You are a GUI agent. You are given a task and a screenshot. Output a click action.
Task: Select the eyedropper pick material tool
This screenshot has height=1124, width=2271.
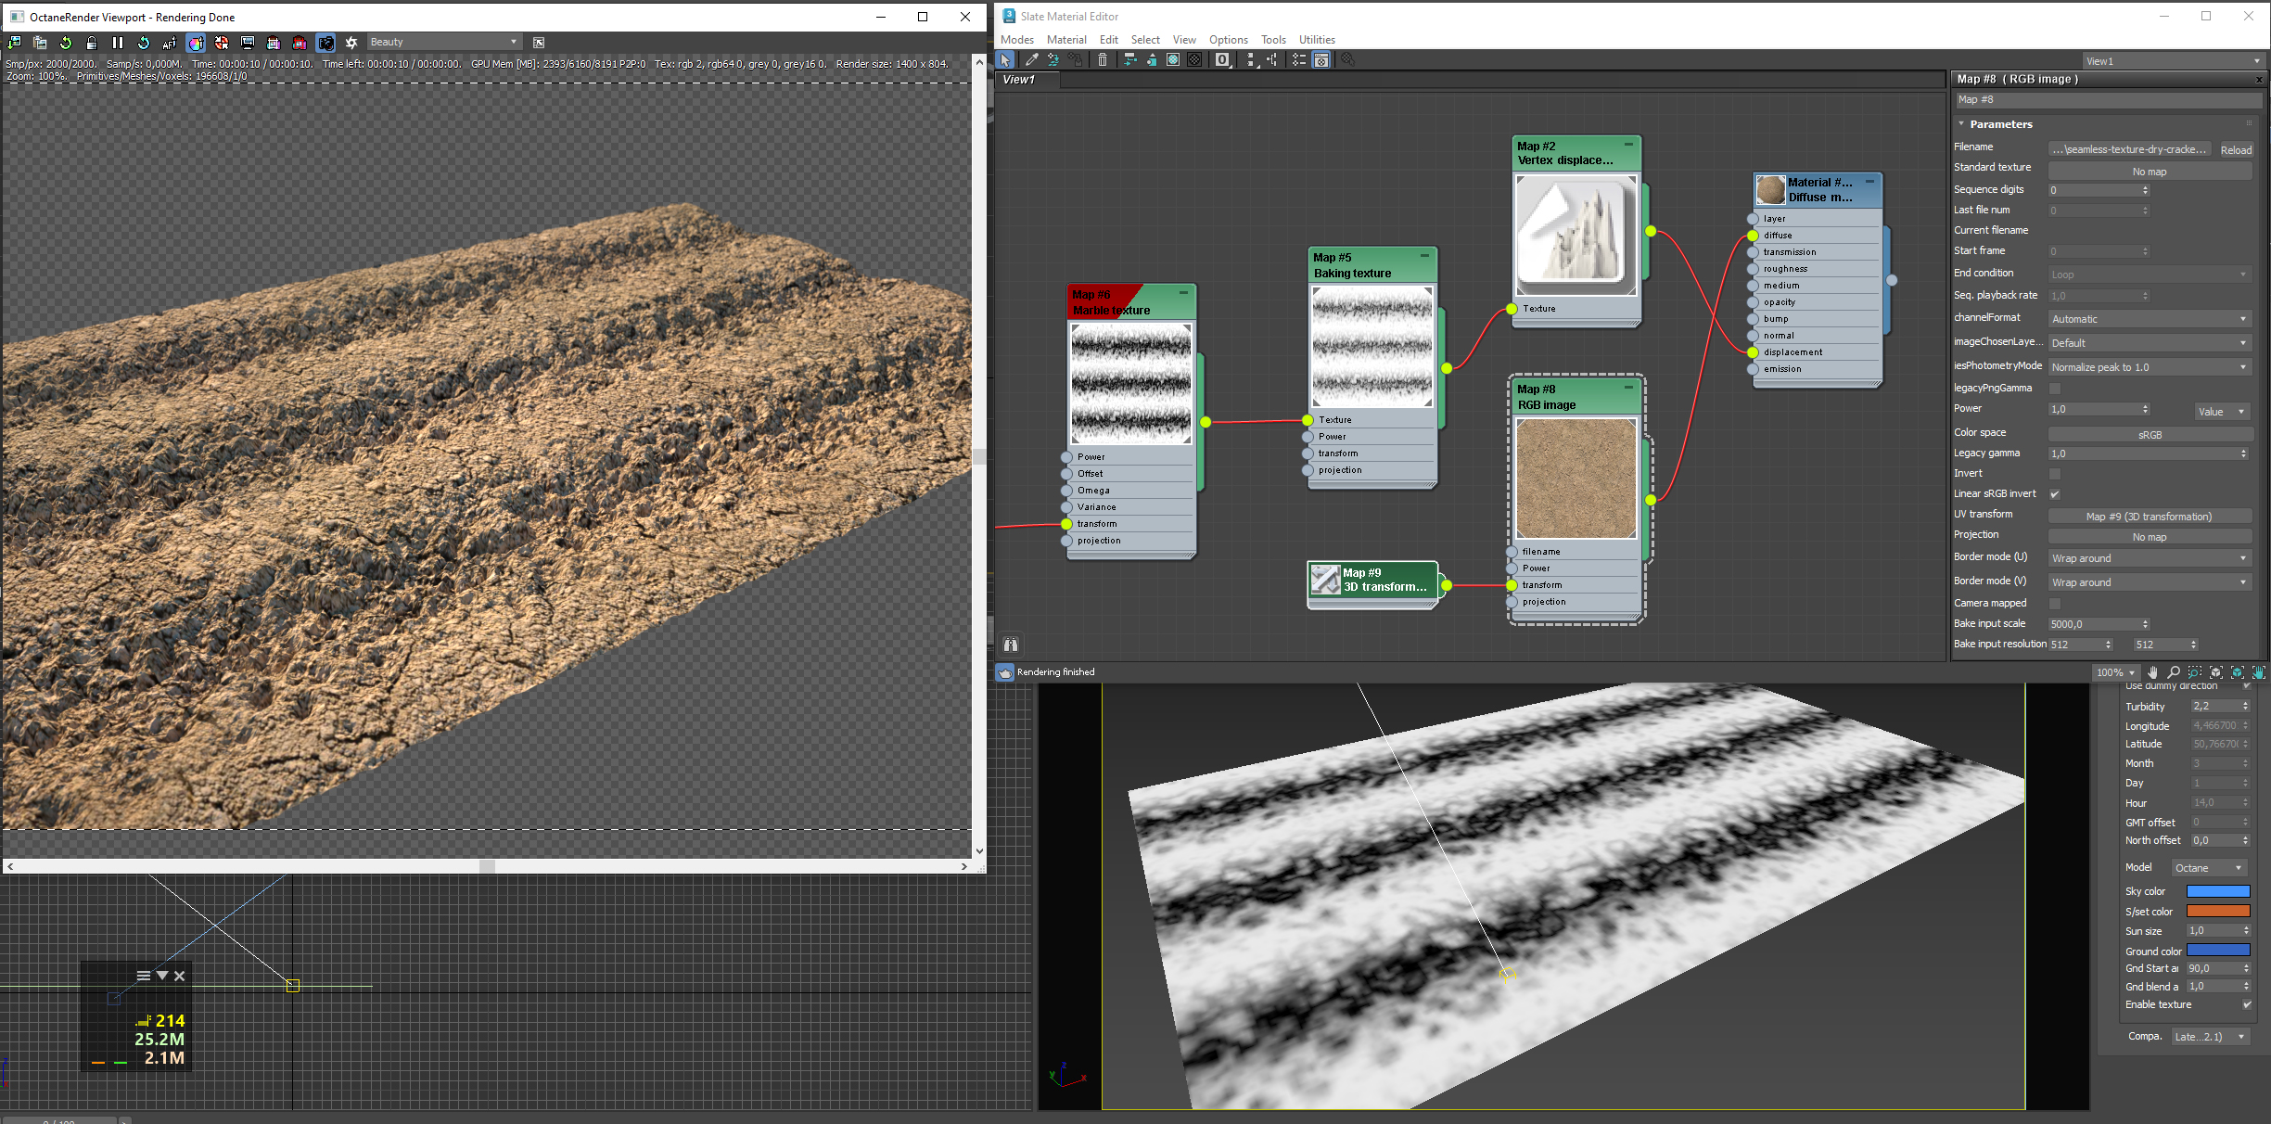1031,60
